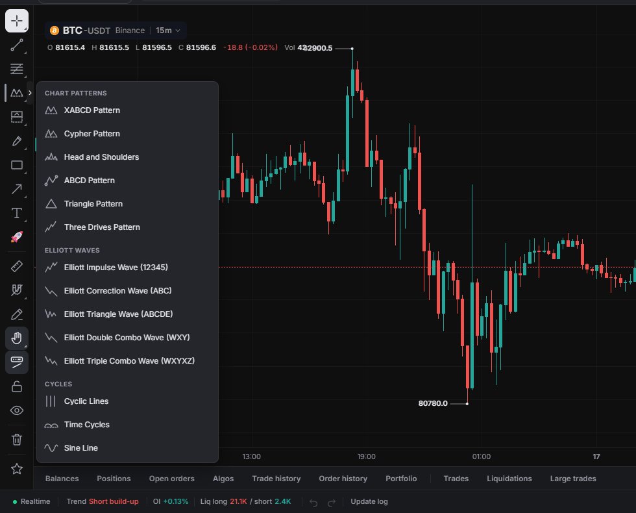
Task: Choose the text annotation tool
Action: point(17,213)
